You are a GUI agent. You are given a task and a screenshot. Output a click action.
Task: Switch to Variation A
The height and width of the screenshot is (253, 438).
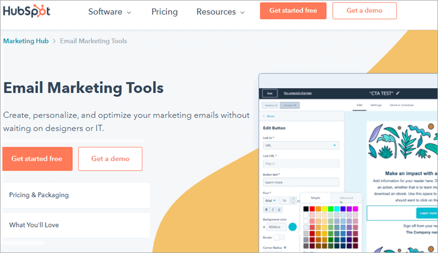coord(271,105)
